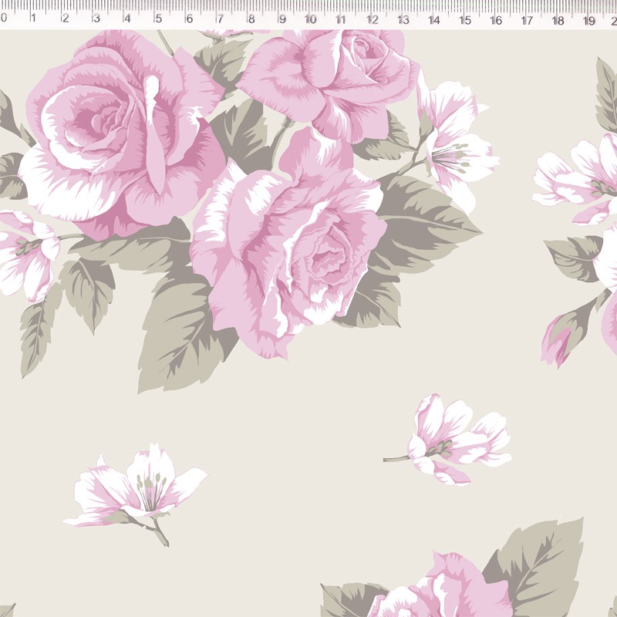Click the ruler number 17
Image resolution: width=617 pixels, height=617 pixels.
pyautogui.click(x=527, y=20)
